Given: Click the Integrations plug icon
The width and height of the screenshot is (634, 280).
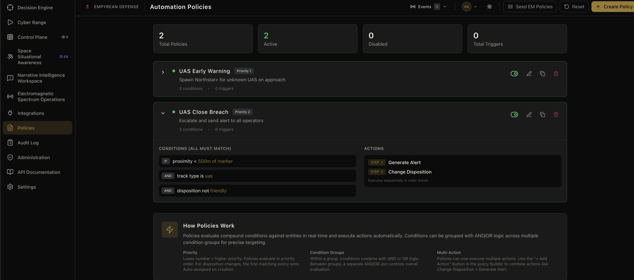Looking at the screenshot, I should coord(10,113).
